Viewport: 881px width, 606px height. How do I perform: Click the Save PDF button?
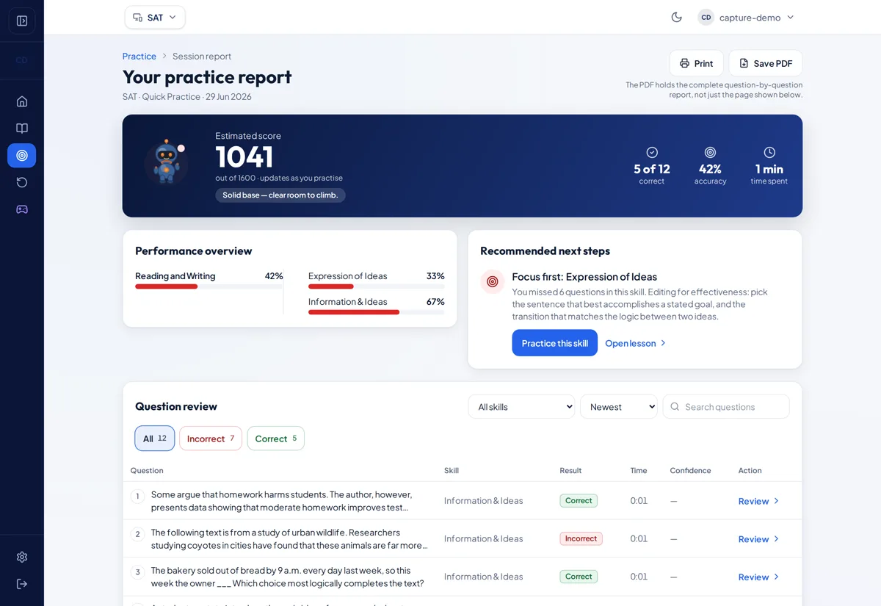coord(766,63)
